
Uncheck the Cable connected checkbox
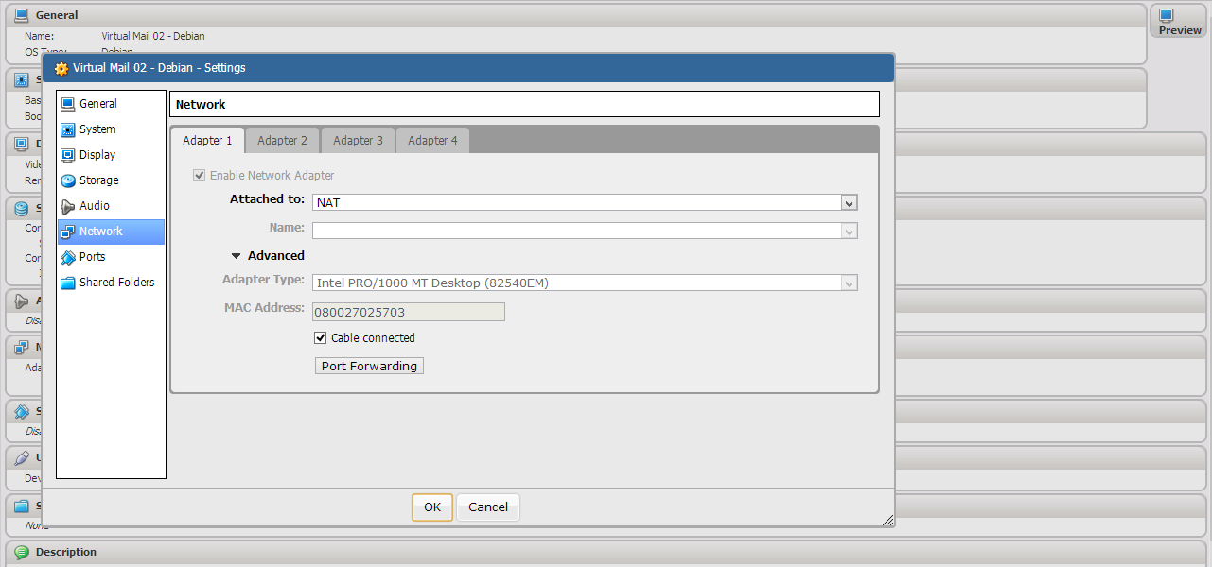tap(320, 338)
